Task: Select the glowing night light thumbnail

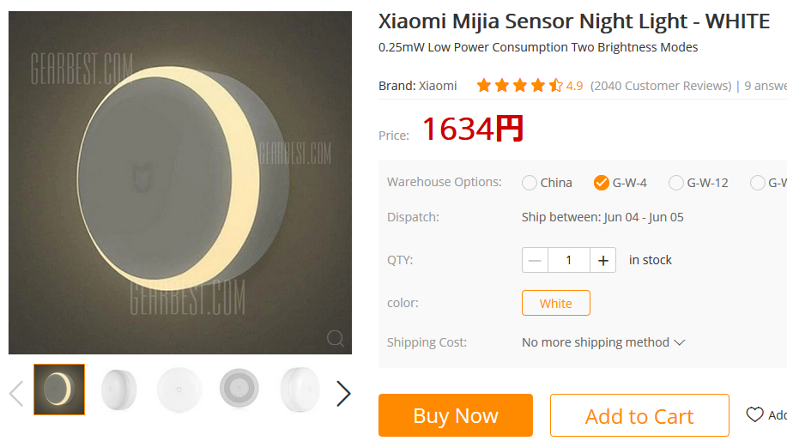Action: [x=59, y=390]
